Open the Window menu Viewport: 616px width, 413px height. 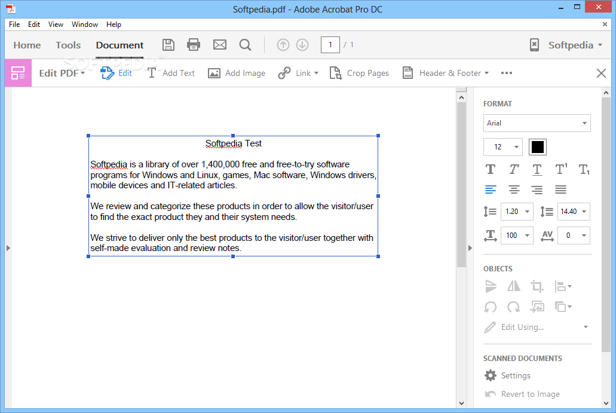point(84,25)
